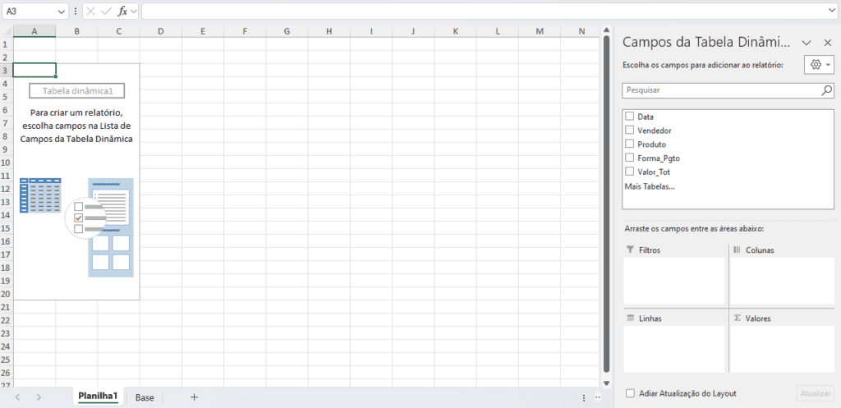This screenshot has width=841, height=408.
Task: Switch to the Base sheet tab
Action: click(145, 397)
